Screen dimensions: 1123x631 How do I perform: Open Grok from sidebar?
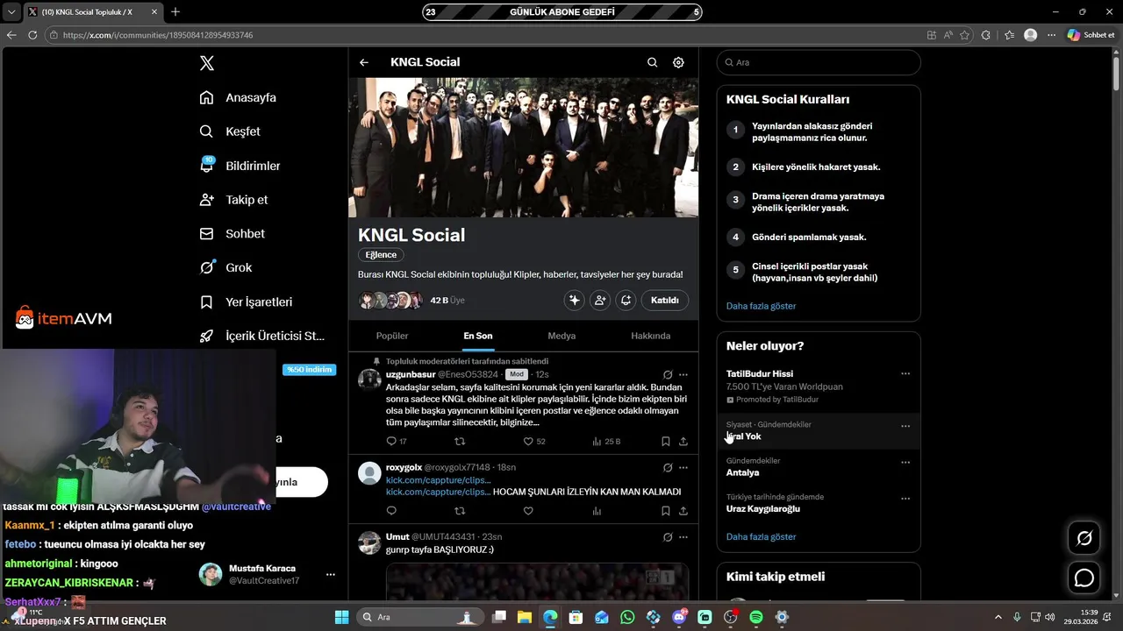226,267
